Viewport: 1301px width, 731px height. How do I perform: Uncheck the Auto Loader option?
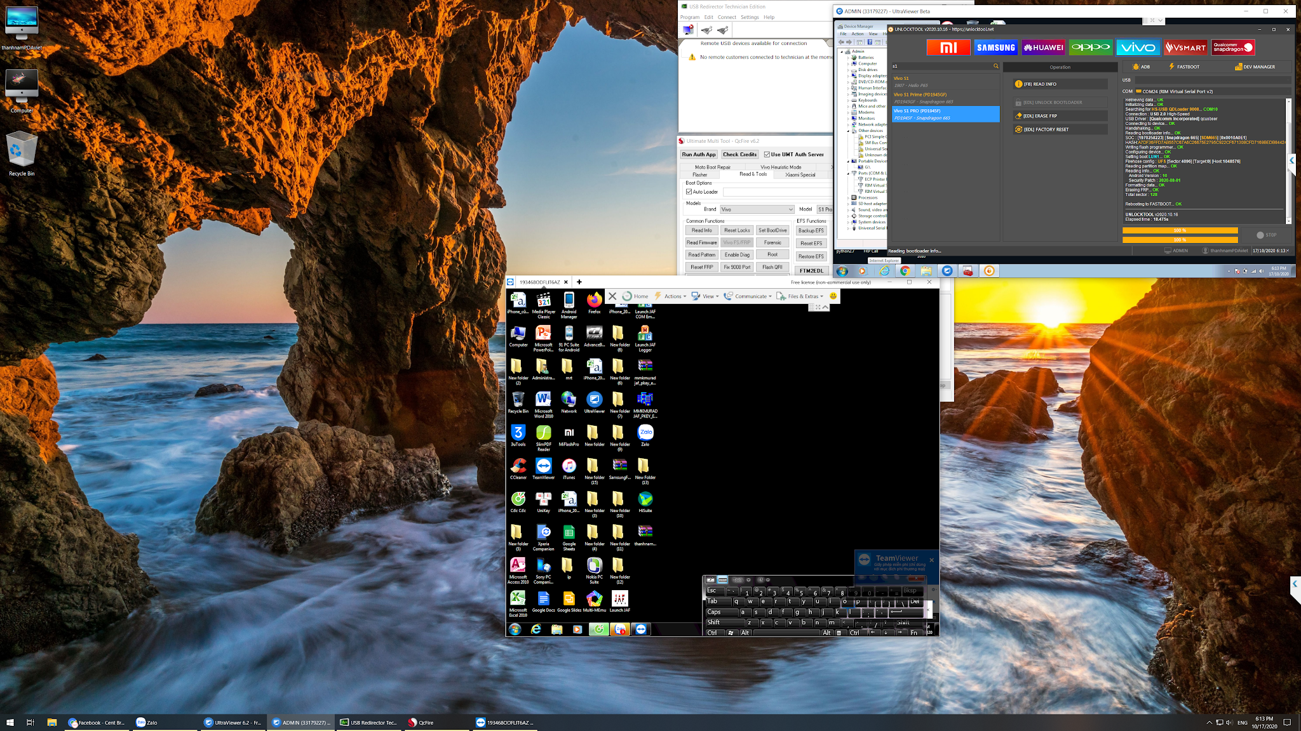point(689,192)
